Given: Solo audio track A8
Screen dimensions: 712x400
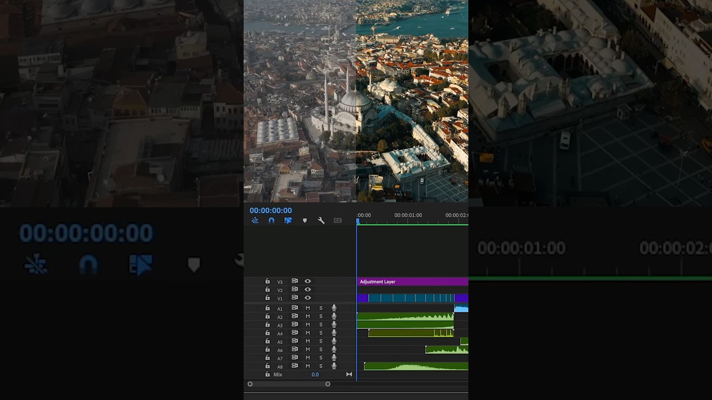Looking at the screenshot, I should 320,366.
